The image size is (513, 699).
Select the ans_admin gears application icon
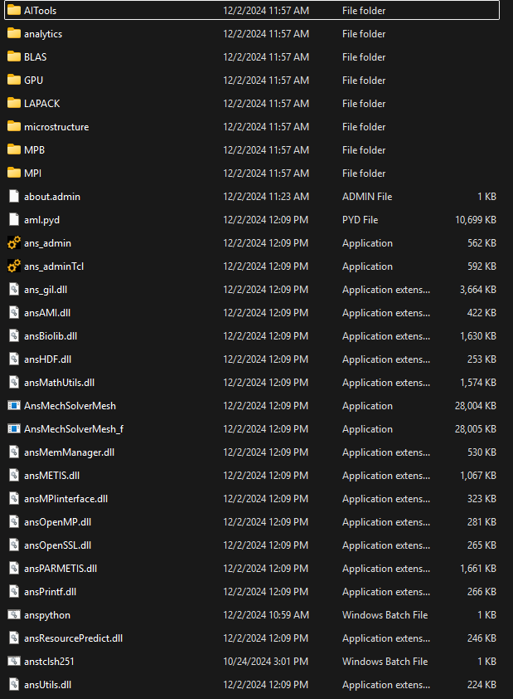click(14, 242)
